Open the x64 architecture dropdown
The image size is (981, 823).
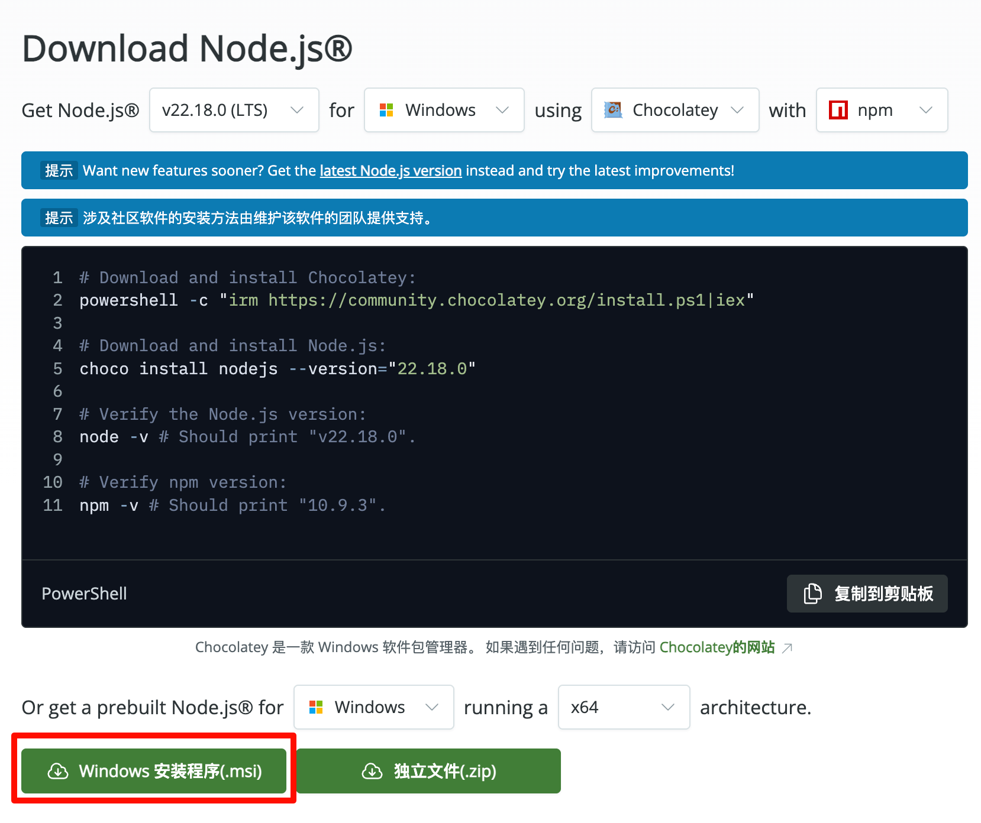[624, 707]
